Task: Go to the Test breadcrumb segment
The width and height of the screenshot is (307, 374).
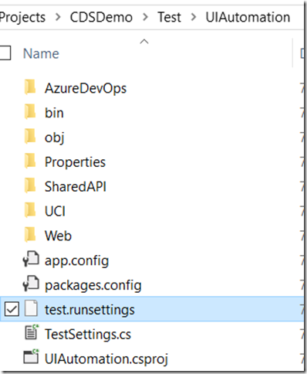Action: [x=169, y=17]
